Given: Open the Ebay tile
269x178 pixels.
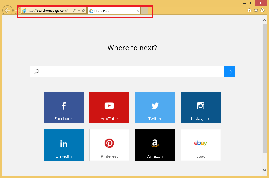Looking at the screenshot, I should click(201, 145).
